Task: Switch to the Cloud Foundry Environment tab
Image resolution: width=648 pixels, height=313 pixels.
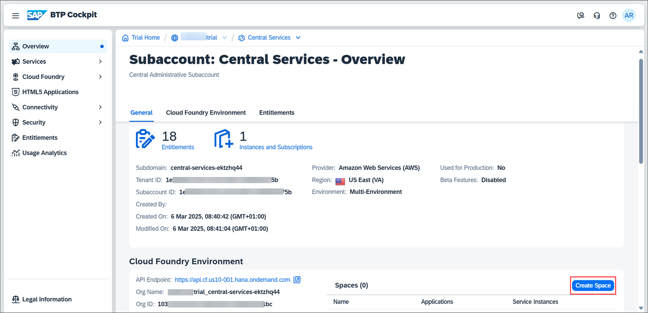Action: (x=206, y=113)
